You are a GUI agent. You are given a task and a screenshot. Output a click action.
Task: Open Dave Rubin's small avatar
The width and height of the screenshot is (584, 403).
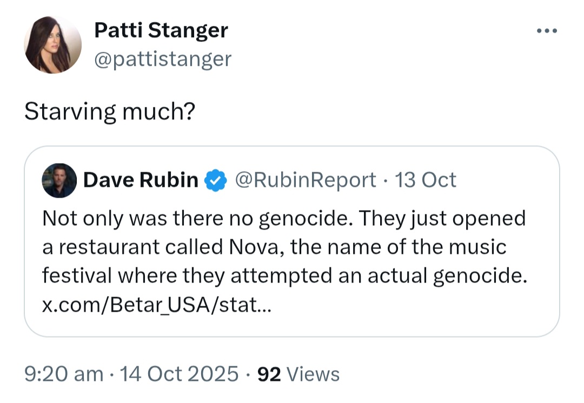[x=59, y=180]
